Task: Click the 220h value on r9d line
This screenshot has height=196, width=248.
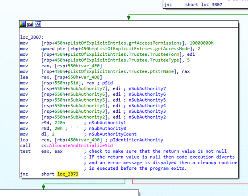Action: tap(60, 123)
